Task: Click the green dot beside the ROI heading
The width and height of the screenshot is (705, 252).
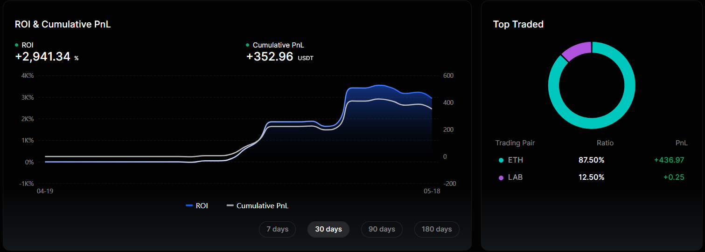Action: click(x=17, y=45)
